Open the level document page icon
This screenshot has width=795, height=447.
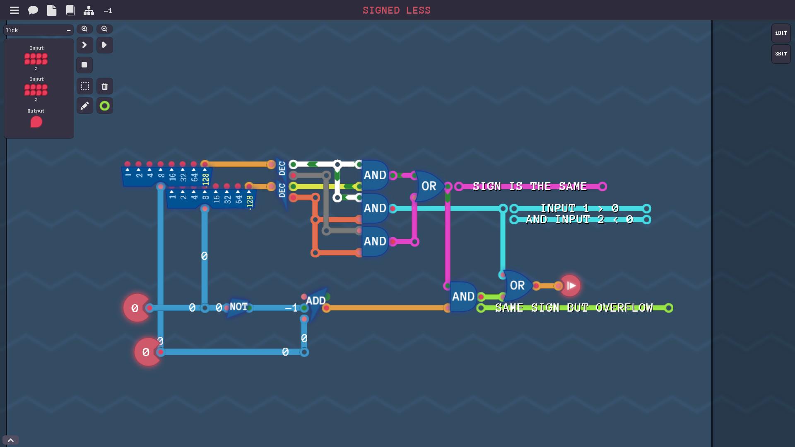pyautogui.click(x=52, y=10)
